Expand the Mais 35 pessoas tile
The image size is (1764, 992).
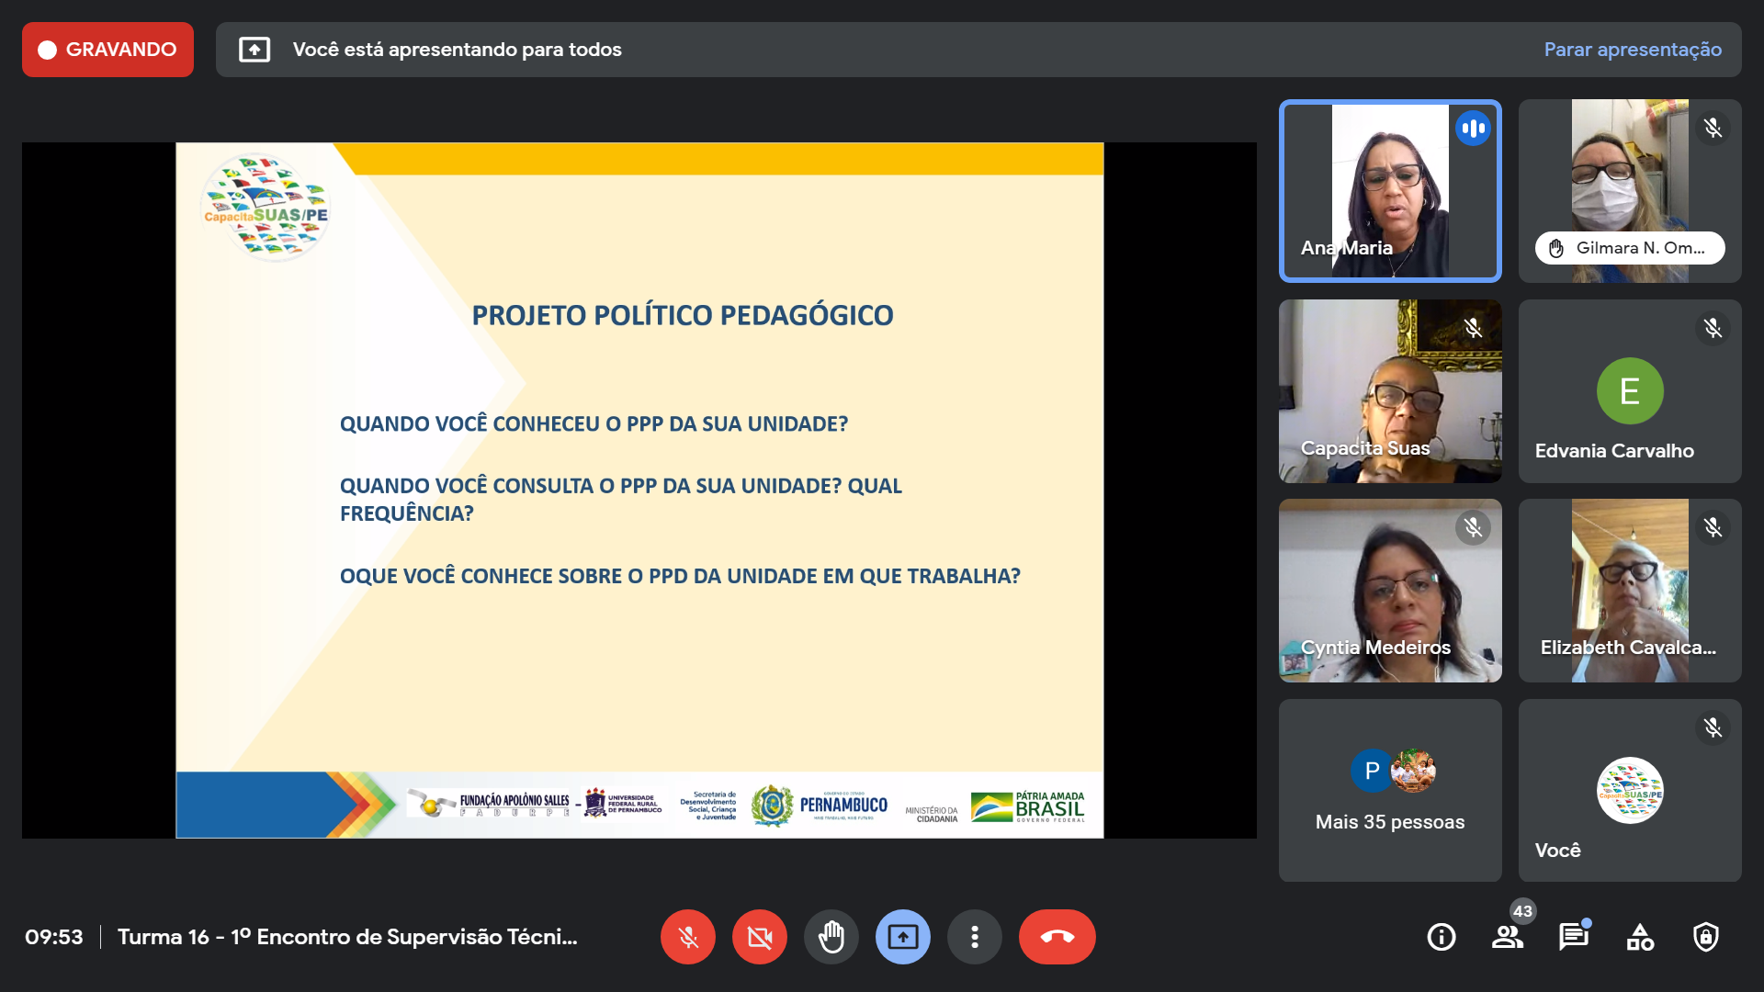tap(1389, 790)
